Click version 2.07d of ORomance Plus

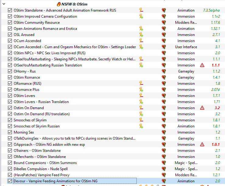[215, 89]
